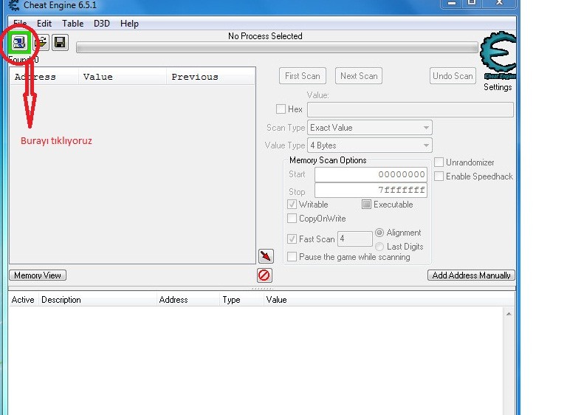The image size is (567, 415).
Task: Click the First Scan button
Action: click(x=303, y=76)
